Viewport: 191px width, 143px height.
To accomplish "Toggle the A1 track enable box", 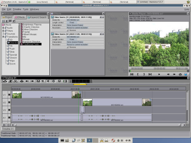I will tap(9, 117).
